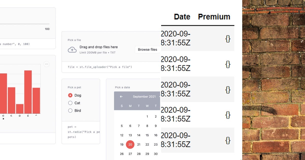Choose the Cat radio option
This screenshot has height=160, width=305.
[70, 103]
